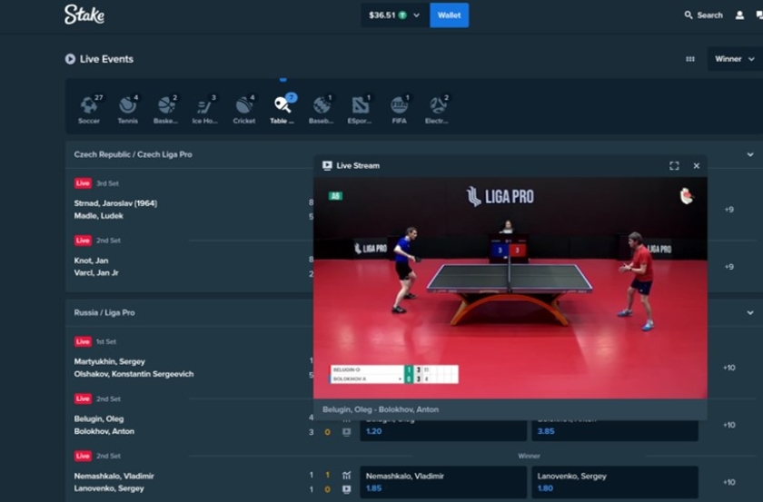The image size is (763, 502).
Task: Show +10 markets for Nemashkalo match
Action: [728, 482]
